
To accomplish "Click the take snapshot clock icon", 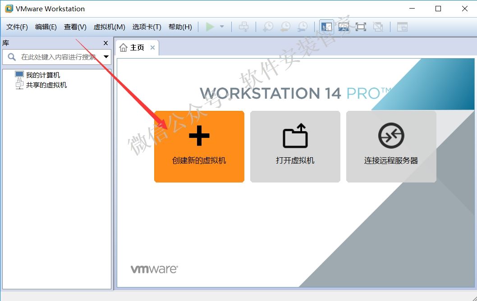I will 268,27.
